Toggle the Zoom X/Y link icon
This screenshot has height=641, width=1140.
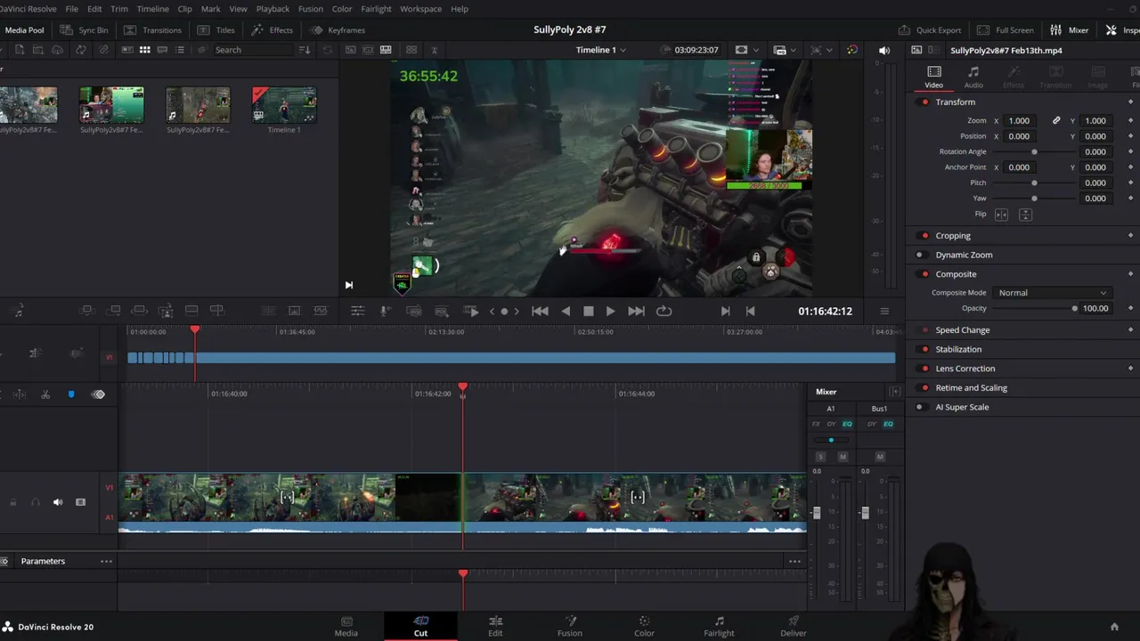[1056, 121]
